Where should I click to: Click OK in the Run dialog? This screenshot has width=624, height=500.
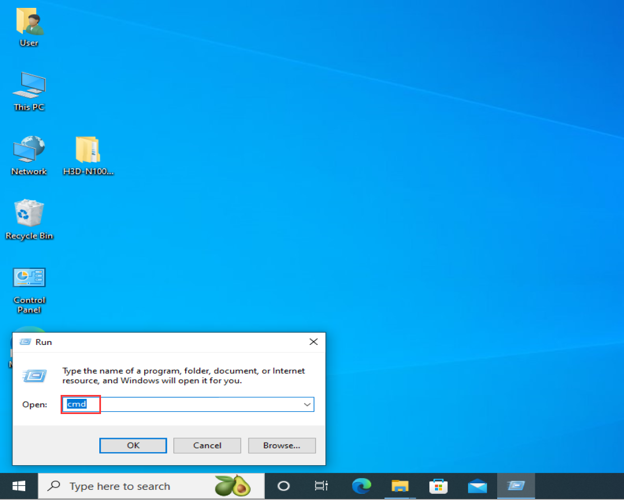tap(133, 446)
